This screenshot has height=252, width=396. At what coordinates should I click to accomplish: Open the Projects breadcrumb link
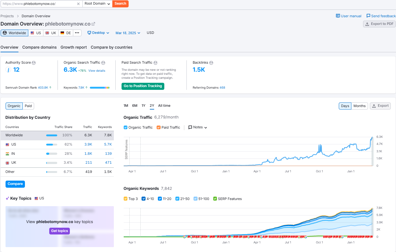[x=7, y=16]
